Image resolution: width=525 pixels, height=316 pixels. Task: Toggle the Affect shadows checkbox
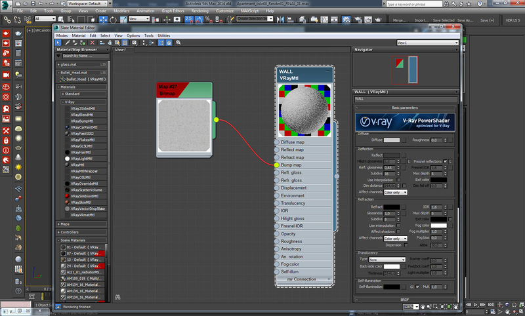398,231
